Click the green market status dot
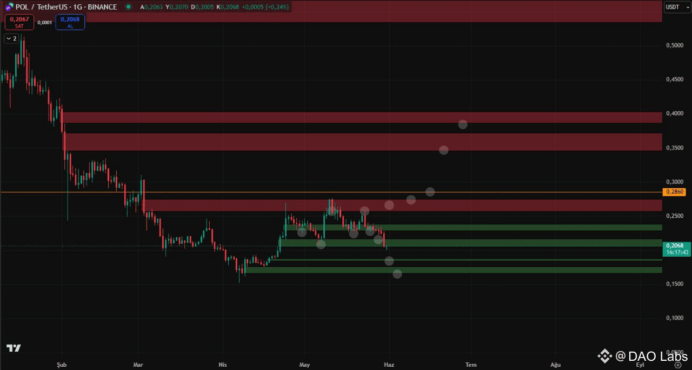Screen dimensions: 692x370 coord(128,7)
